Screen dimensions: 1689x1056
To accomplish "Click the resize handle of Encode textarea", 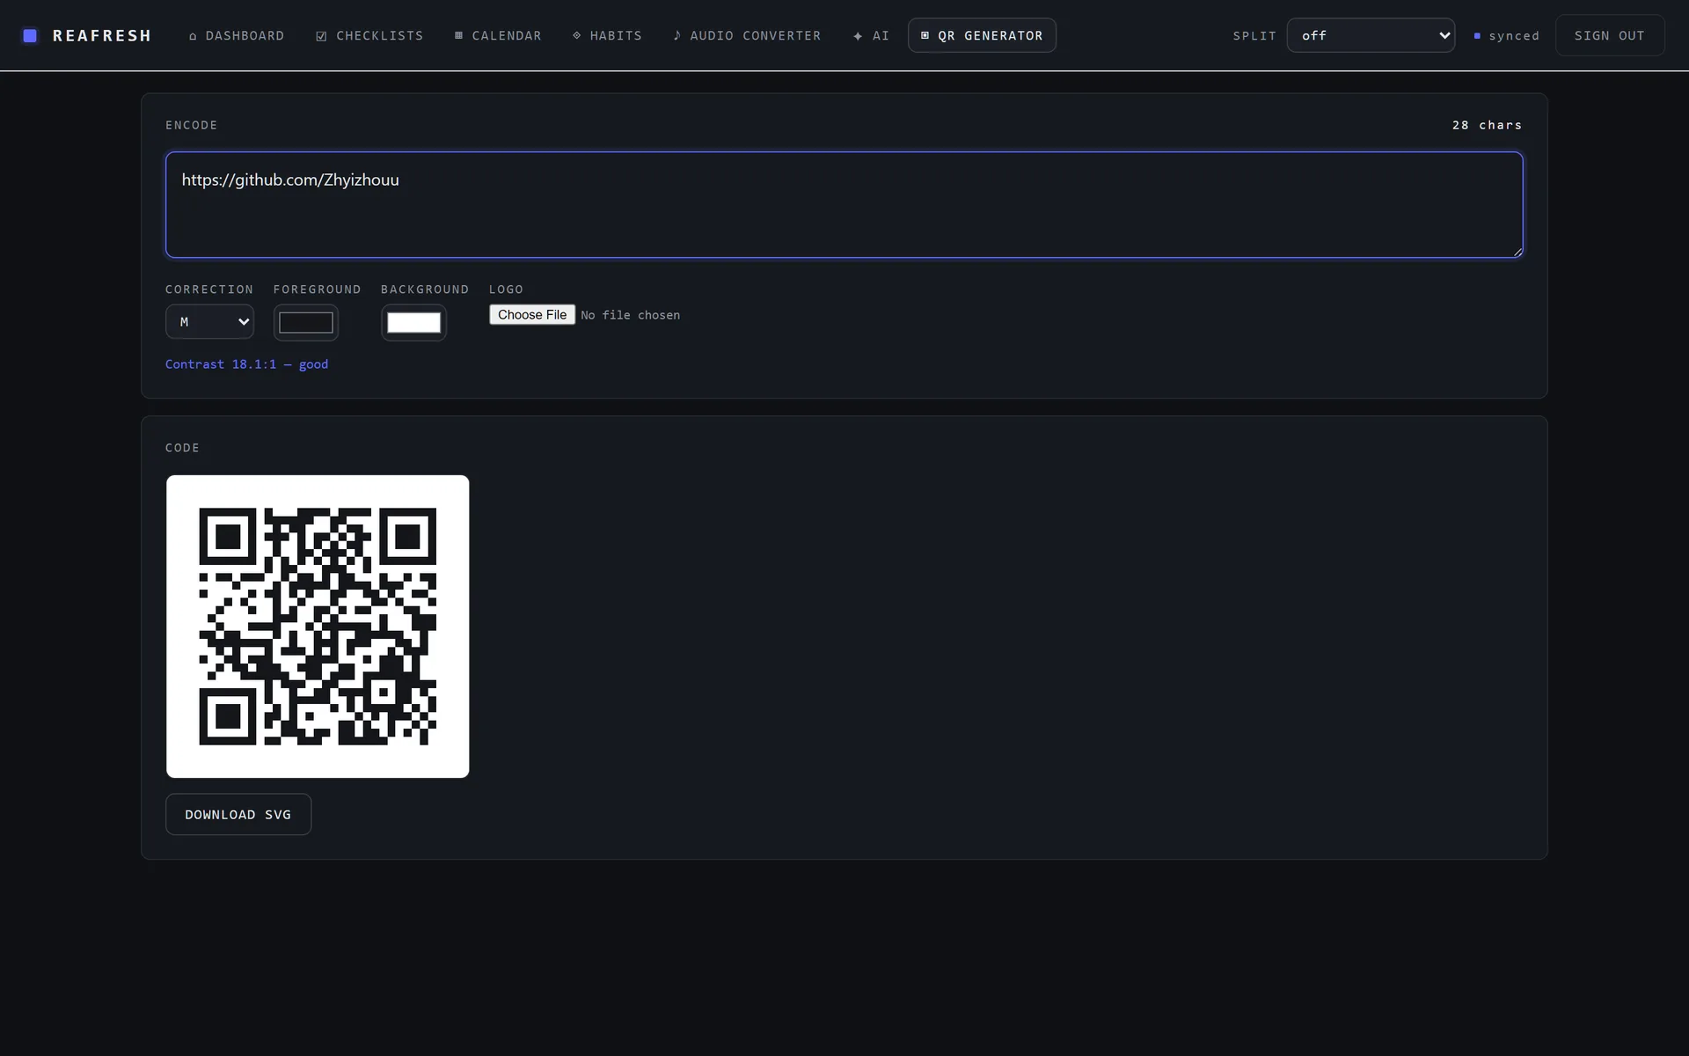I will (1517, 252).
